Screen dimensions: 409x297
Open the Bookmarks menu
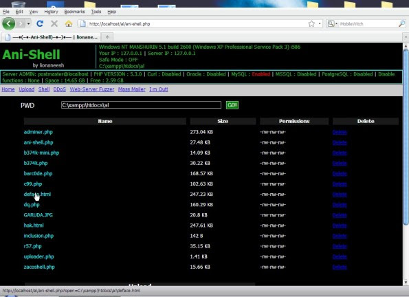coord(75,12)
